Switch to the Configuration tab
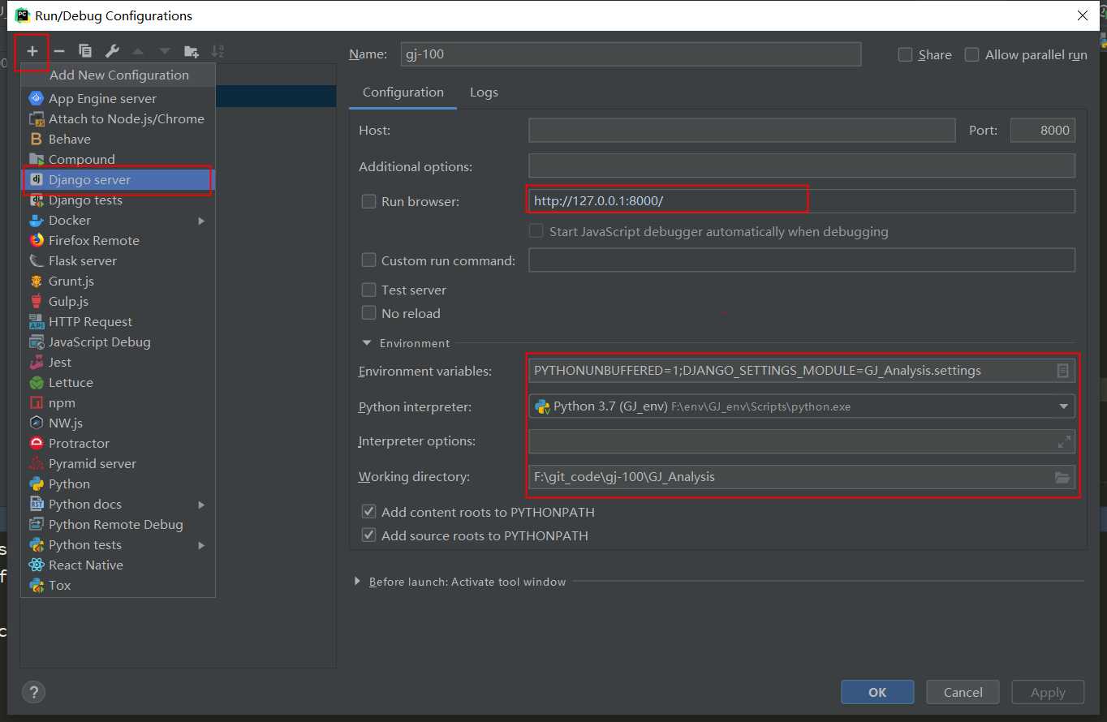The width and height of the screenshot is (1107, 722). click(403, 92)
